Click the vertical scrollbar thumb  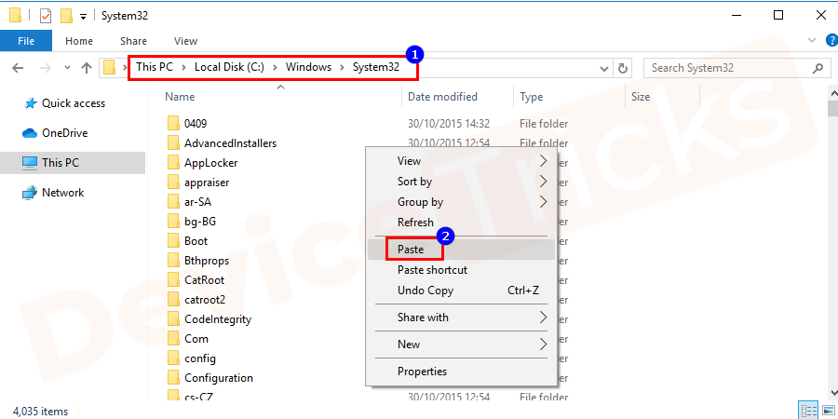click(832, 109)
